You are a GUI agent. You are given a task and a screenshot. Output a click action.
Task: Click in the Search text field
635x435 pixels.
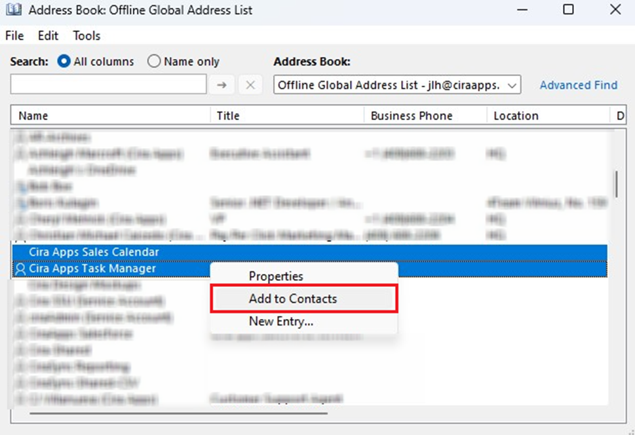109,85
